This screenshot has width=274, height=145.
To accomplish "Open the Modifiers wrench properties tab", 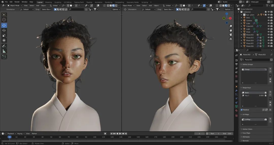I will click(236, 90).
